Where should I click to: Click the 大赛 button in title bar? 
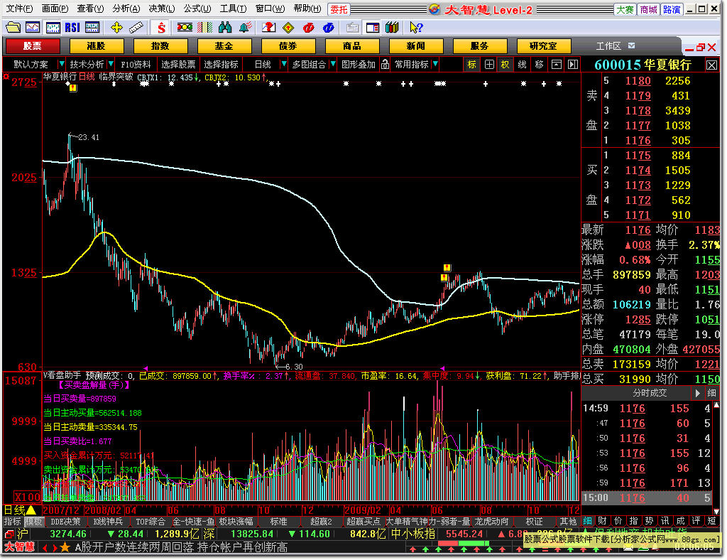tap(625, 9)
